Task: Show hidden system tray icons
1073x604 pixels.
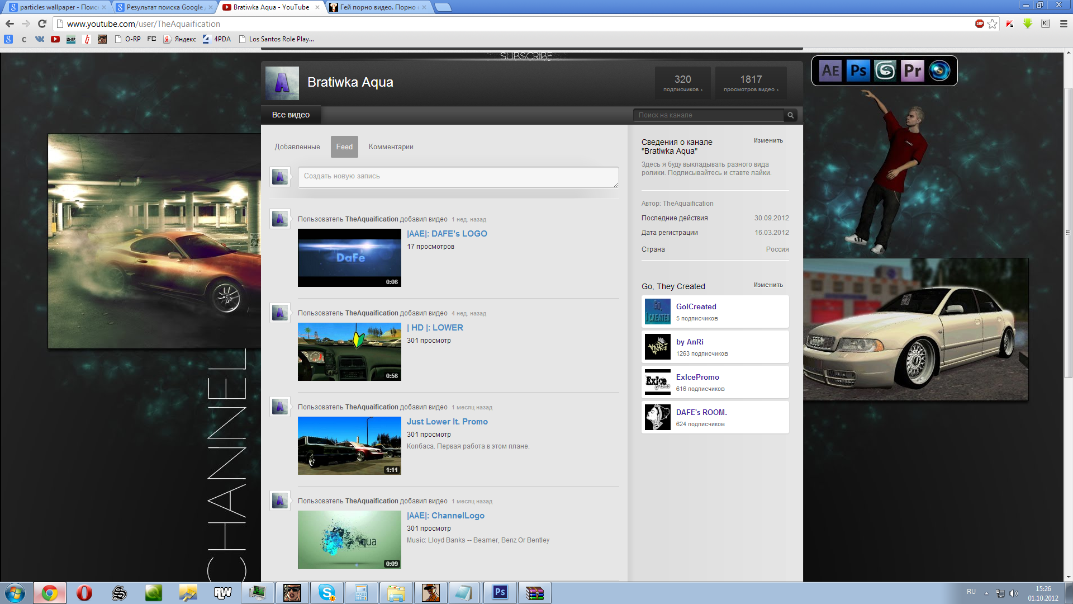Action: coord(986,593)
